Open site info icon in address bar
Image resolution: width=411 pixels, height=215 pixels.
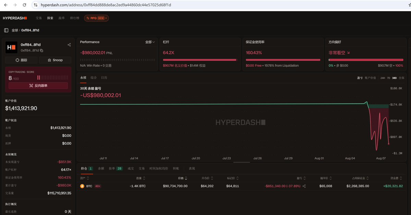36,5
